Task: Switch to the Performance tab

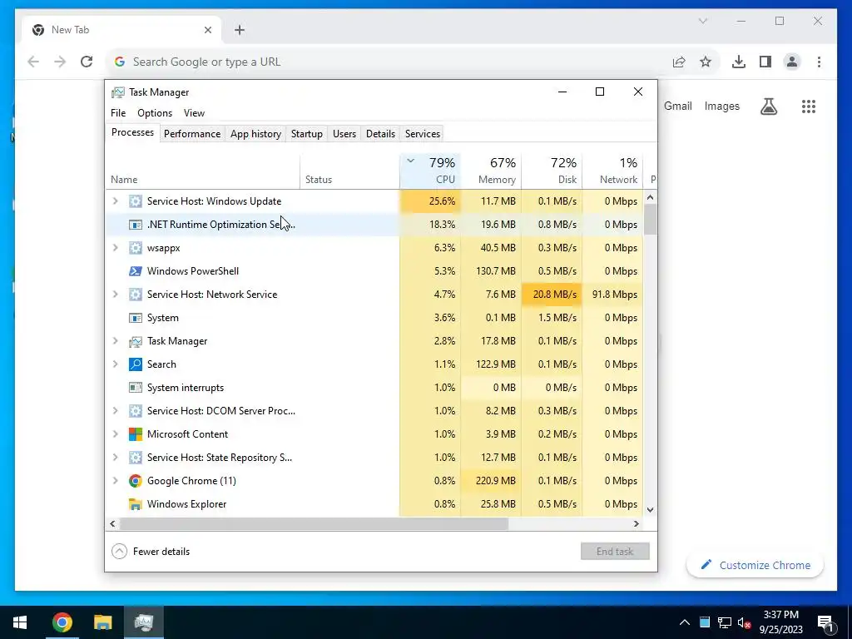Action: 192,134
